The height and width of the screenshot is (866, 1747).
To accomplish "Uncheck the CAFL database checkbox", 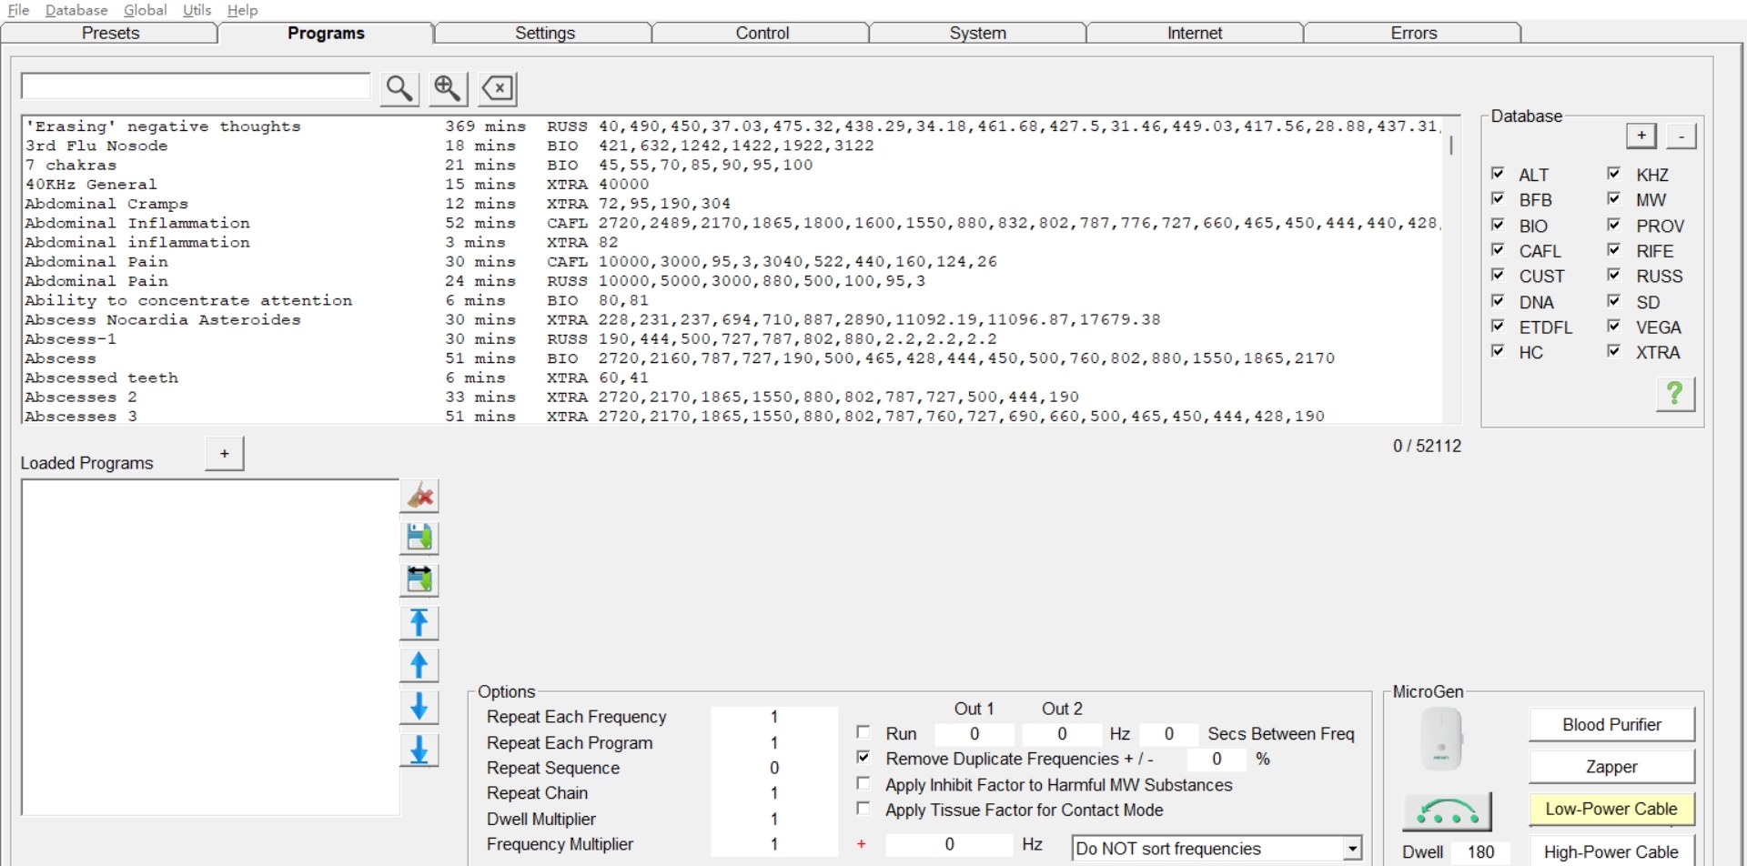I will [x=1498, y=250].
